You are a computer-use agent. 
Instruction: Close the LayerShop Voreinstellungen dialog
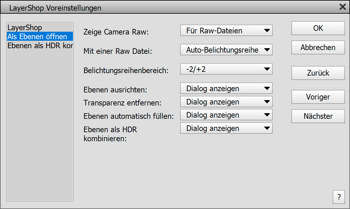point(343,7)
